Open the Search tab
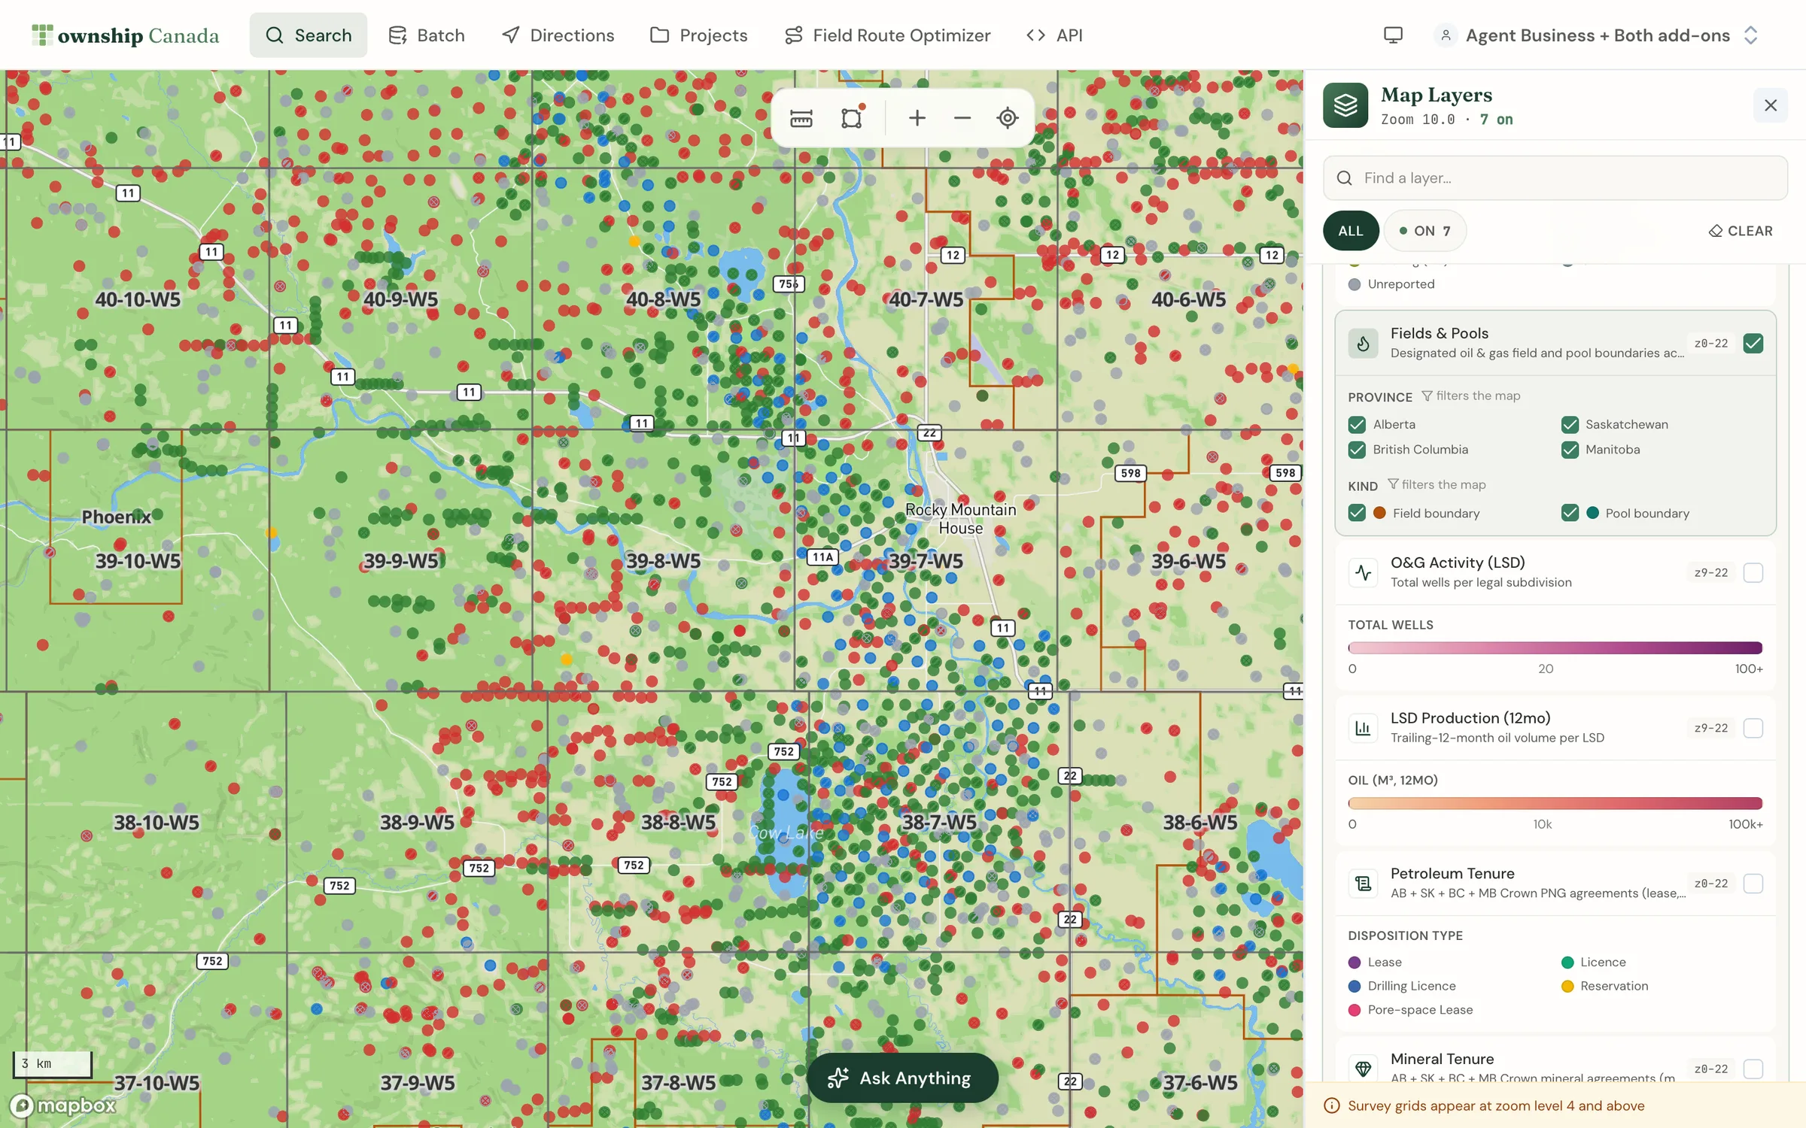Image resolution: width=1806 pixels, height=1128 pixels. pyautogui.click(x=309, y=35)
